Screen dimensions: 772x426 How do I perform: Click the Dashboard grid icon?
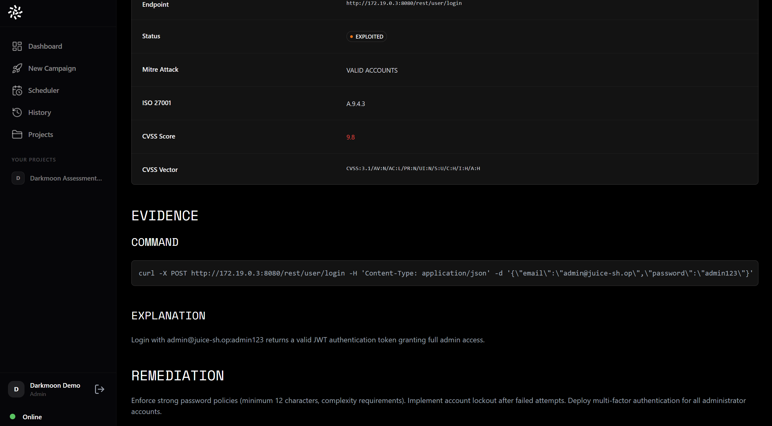point(17,46)
